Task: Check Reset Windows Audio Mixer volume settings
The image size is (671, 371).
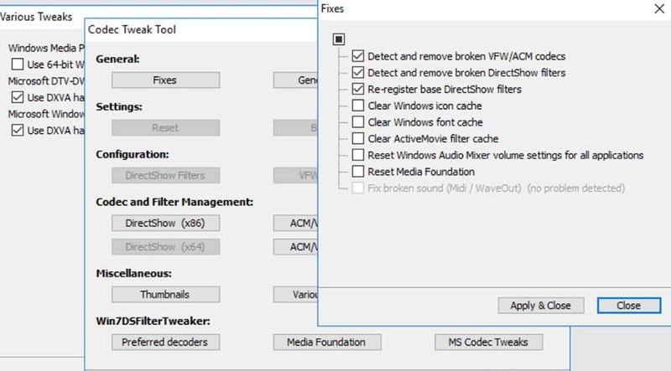Action: point(359,155)
